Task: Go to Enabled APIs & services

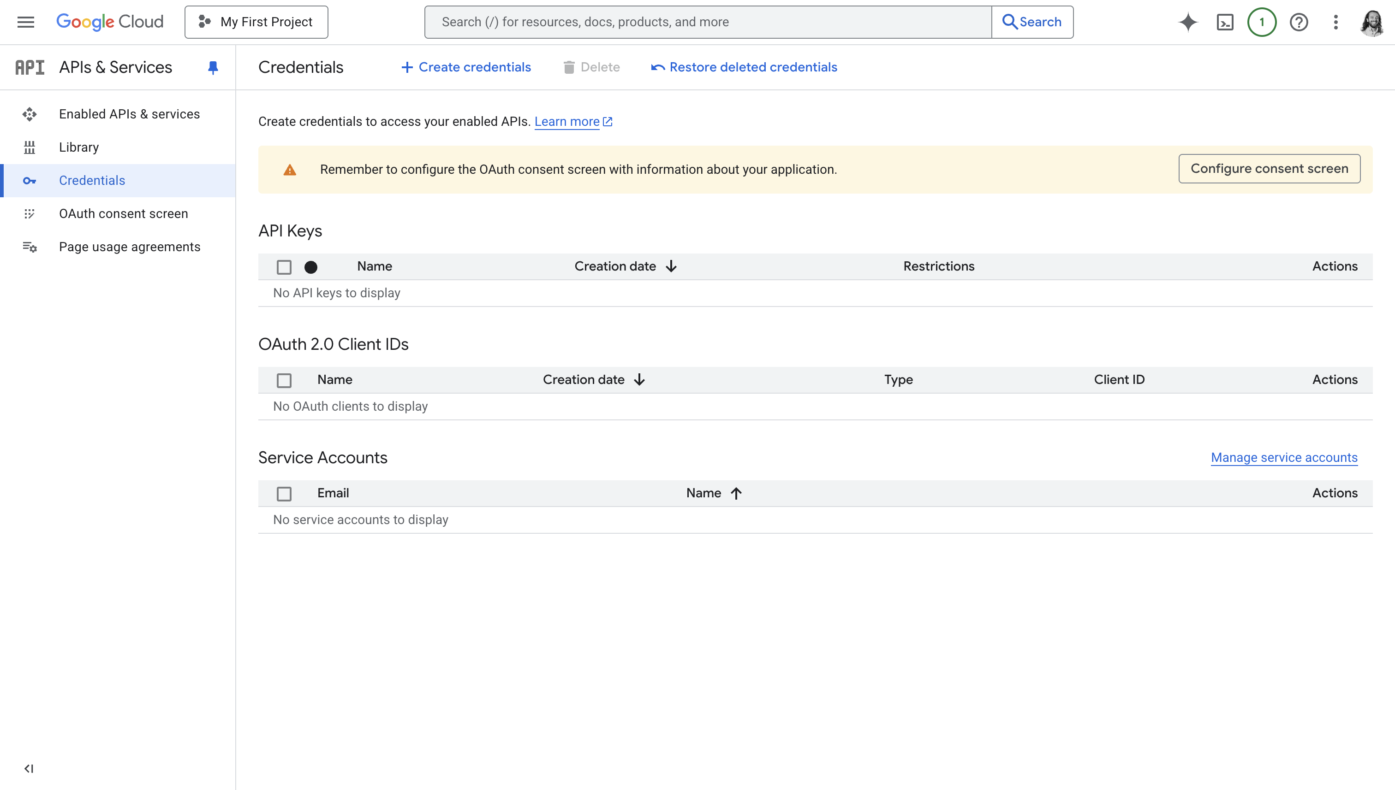Action: [x=129, y=114]
